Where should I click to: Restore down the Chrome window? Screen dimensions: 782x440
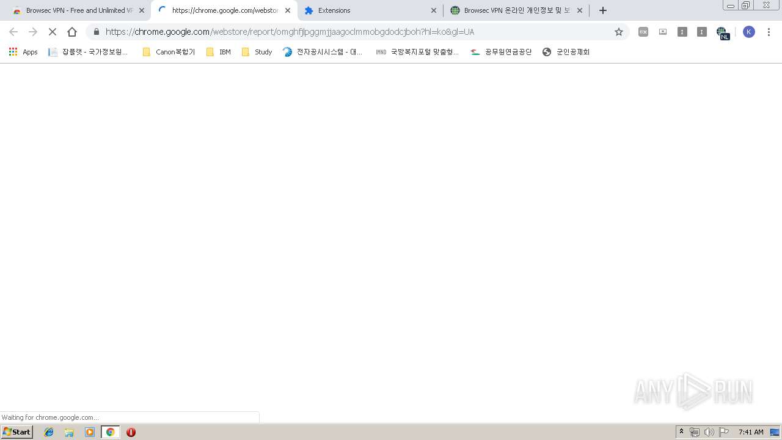[x=746, y=5]
